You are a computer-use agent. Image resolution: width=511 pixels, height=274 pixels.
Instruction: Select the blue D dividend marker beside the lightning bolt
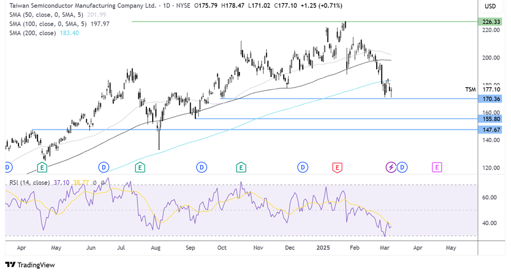pyautogui.click(x=402, y=167)
